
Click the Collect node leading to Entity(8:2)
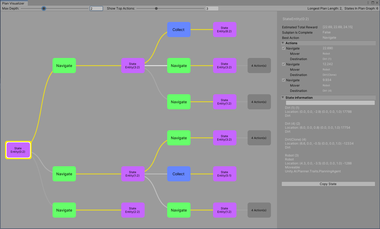click(x=179, y=30)
